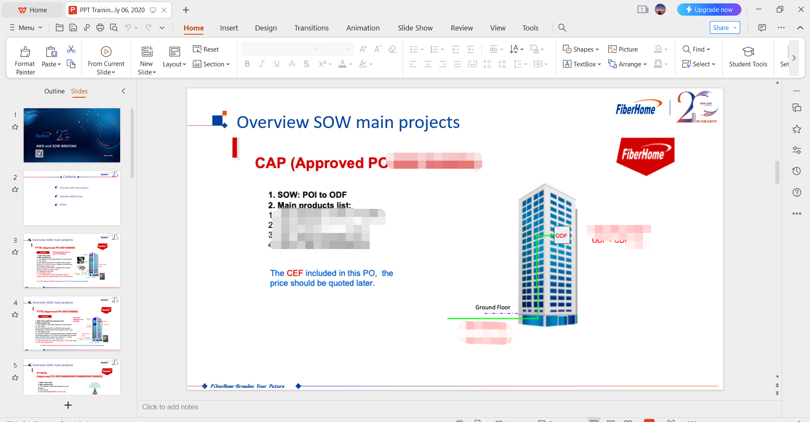Click the Picture button
Screen dimensions: 810x422
[623, 49]
